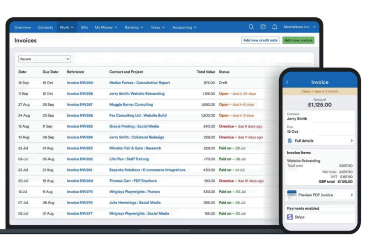This screenshot has height=243, width=365.
Task: Tap the Stripe logo icon under Payments enabled
Action: pos(290,217)
